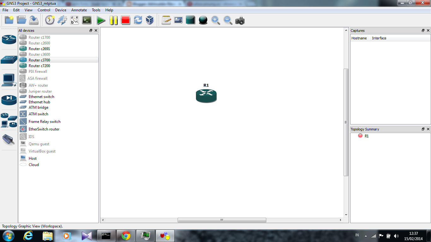
Task: Browse security devices sidebar icon
Action: 9,100
